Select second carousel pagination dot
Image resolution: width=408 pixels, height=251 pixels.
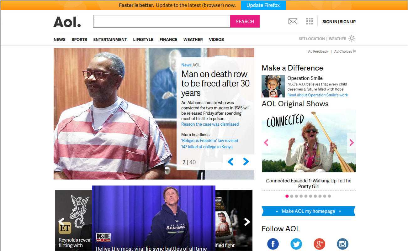coord(292,196)
